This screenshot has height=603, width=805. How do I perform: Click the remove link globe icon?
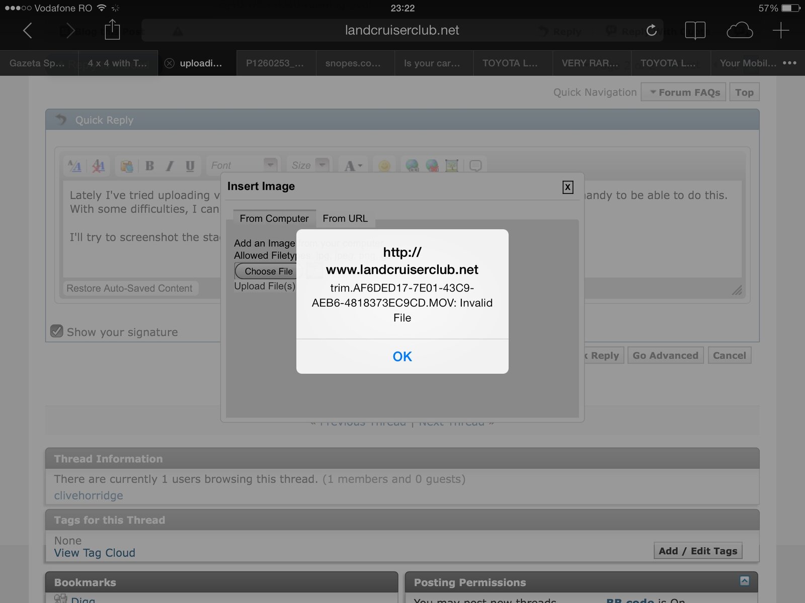coord(432,166)
